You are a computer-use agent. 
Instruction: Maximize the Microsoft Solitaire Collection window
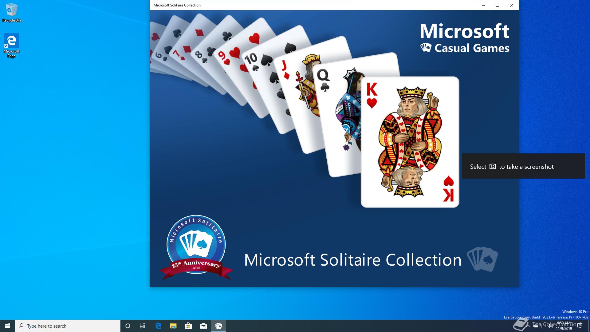498,5
